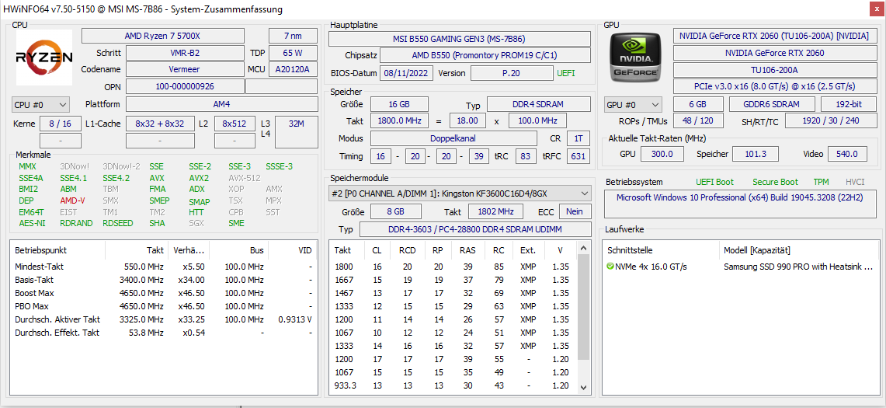Click the memory timings table scrollbar thumb
Viewport: 886px width, 408px height.
(584, 307)
